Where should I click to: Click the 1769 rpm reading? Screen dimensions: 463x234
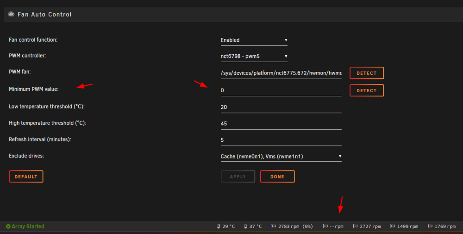pyautogui.click(x=445, y=226)
